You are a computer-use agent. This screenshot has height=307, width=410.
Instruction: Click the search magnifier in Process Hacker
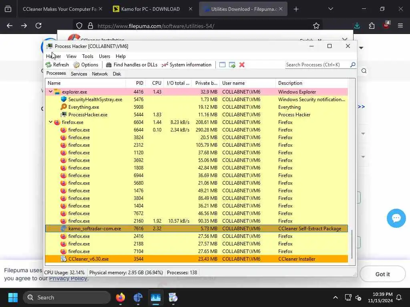353,64
